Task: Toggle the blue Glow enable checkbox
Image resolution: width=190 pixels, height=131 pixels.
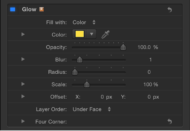Action: (x=13, y=10)
